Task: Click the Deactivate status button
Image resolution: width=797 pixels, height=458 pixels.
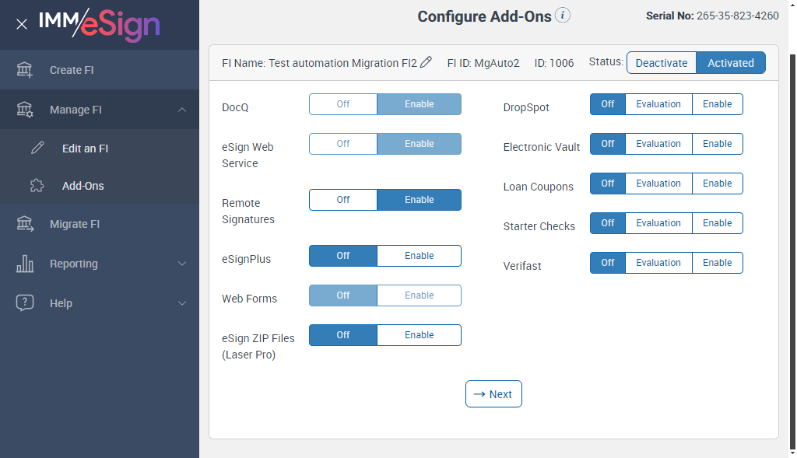Action: pos(661,63)
